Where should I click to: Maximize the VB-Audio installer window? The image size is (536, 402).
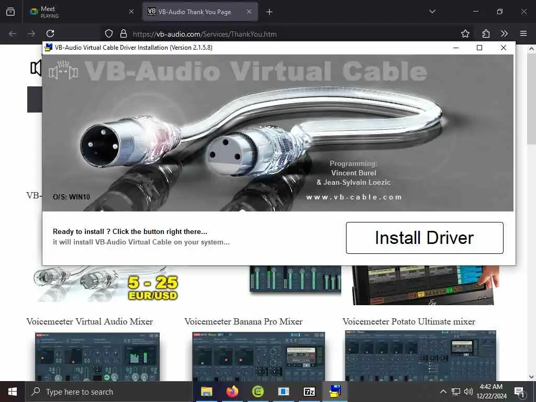(479, 48)
